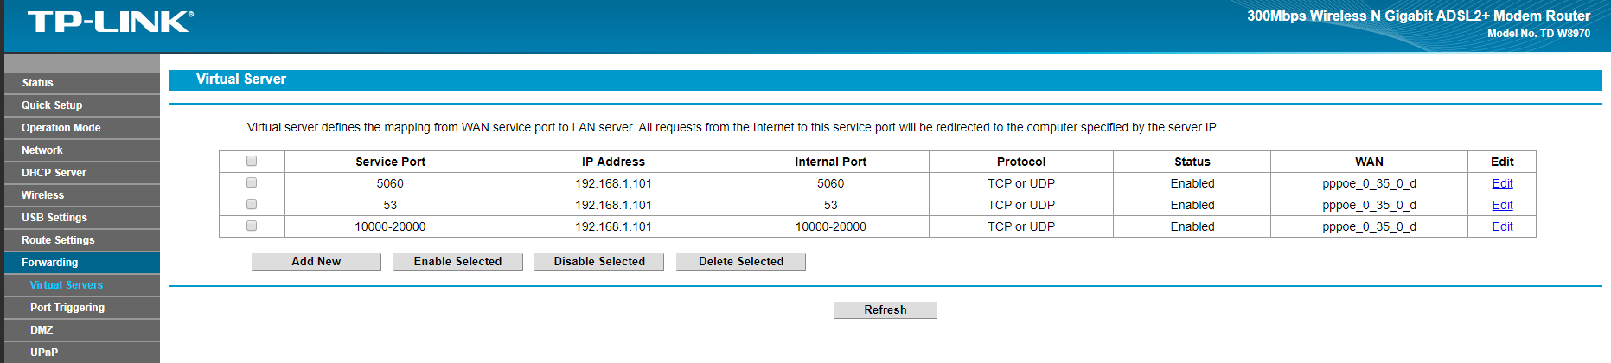Open UPnP settings
Image resolution: width=1611 pixels, height=363 pixels.
(82, 353)
